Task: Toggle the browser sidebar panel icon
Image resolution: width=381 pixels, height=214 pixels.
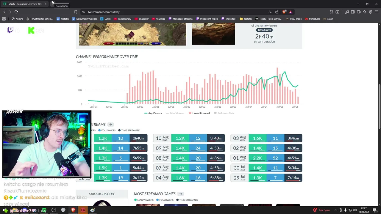Action: (x=353, y=12)
